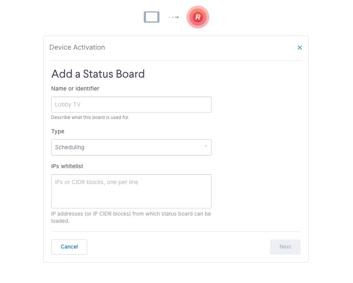
Task: Close the Device Activation dialog
Action: 300,47
